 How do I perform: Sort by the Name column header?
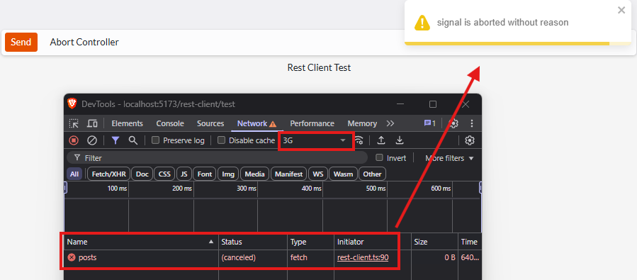pyautogui.click(x=141, y=242)
